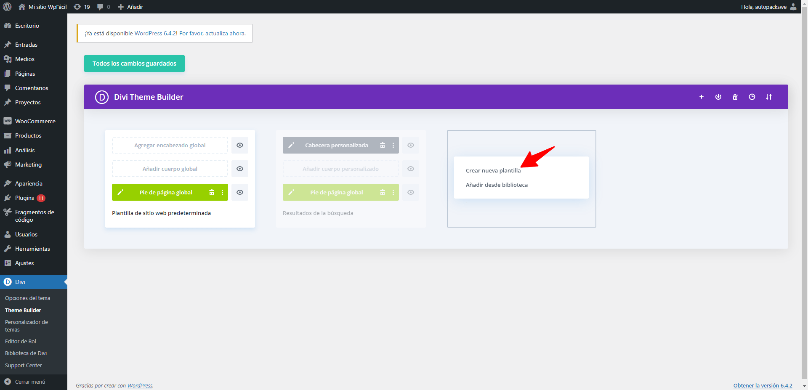808x390 pixels.
Task: Open Support Center submenu item
Action: [x=24, y=365]
